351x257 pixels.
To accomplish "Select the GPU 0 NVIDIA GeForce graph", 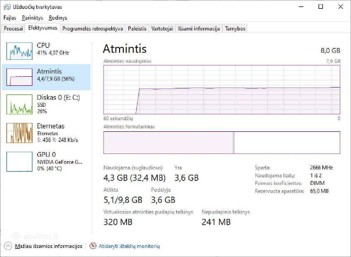I will point(46,161).
